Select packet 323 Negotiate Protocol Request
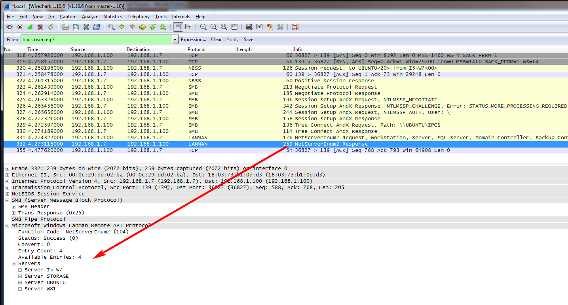This screenshot has width=568, height=305. click(x=285, y=87)
